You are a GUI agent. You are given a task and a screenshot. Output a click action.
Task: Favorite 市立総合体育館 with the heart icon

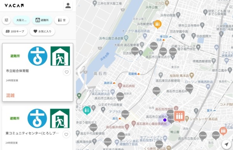pos(66,72)
